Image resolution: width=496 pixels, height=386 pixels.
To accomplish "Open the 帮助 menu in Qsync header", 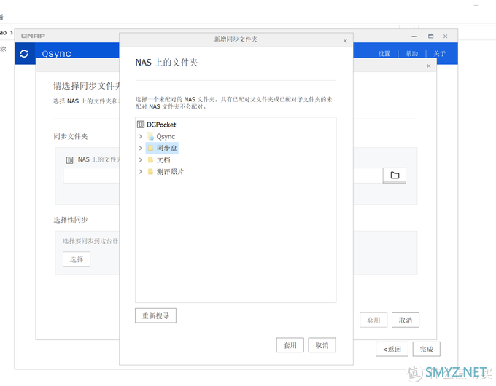I will pyautogui.click(x=412, y=53).
